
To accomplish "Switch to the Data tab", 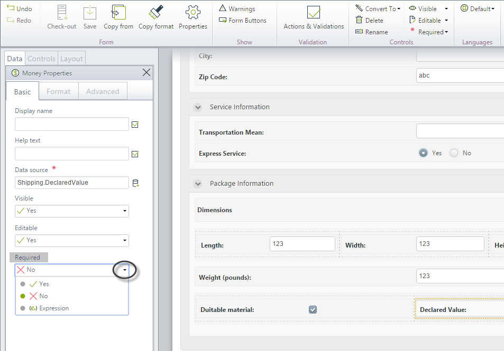I will pyautogui.click(x=15, y=59).
